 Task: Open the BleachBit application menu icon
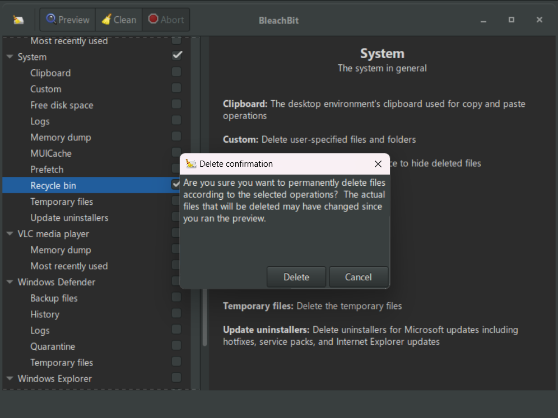(18, 20)
